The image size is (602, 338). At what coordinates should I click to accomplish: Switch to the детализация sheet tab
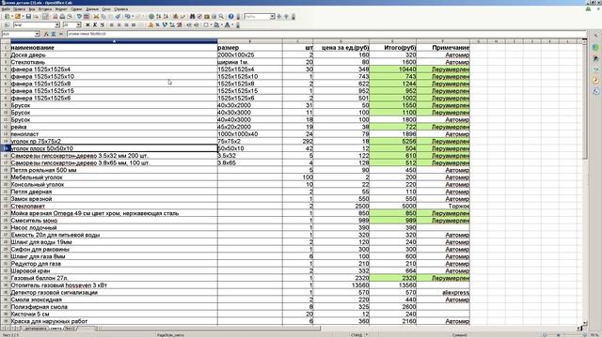point(36,329)
